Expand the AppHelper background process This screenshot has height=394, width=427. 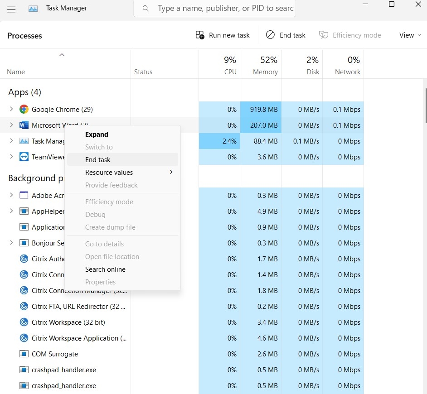(11, 211)
